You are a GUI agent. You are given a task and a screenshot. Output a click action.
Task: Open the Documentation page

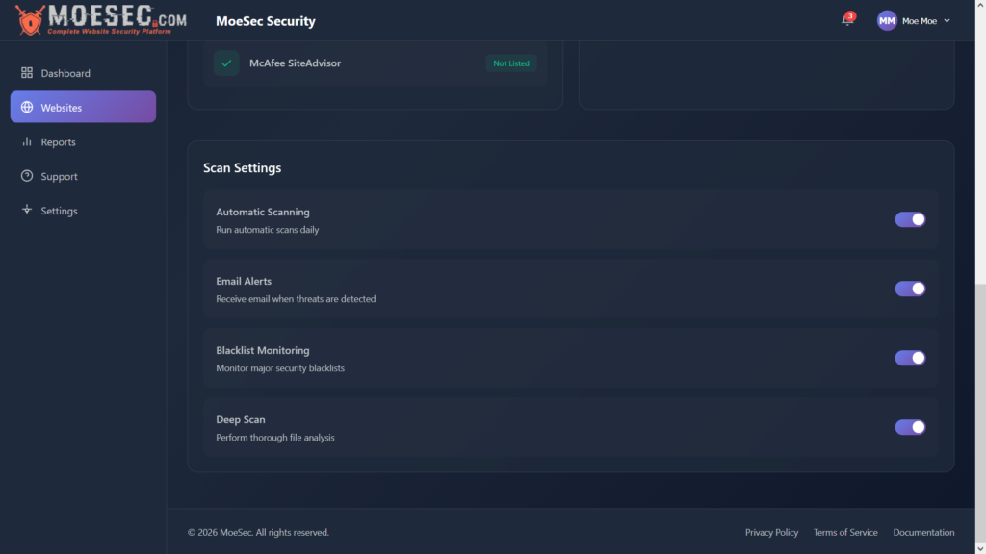tap(923, 532)
